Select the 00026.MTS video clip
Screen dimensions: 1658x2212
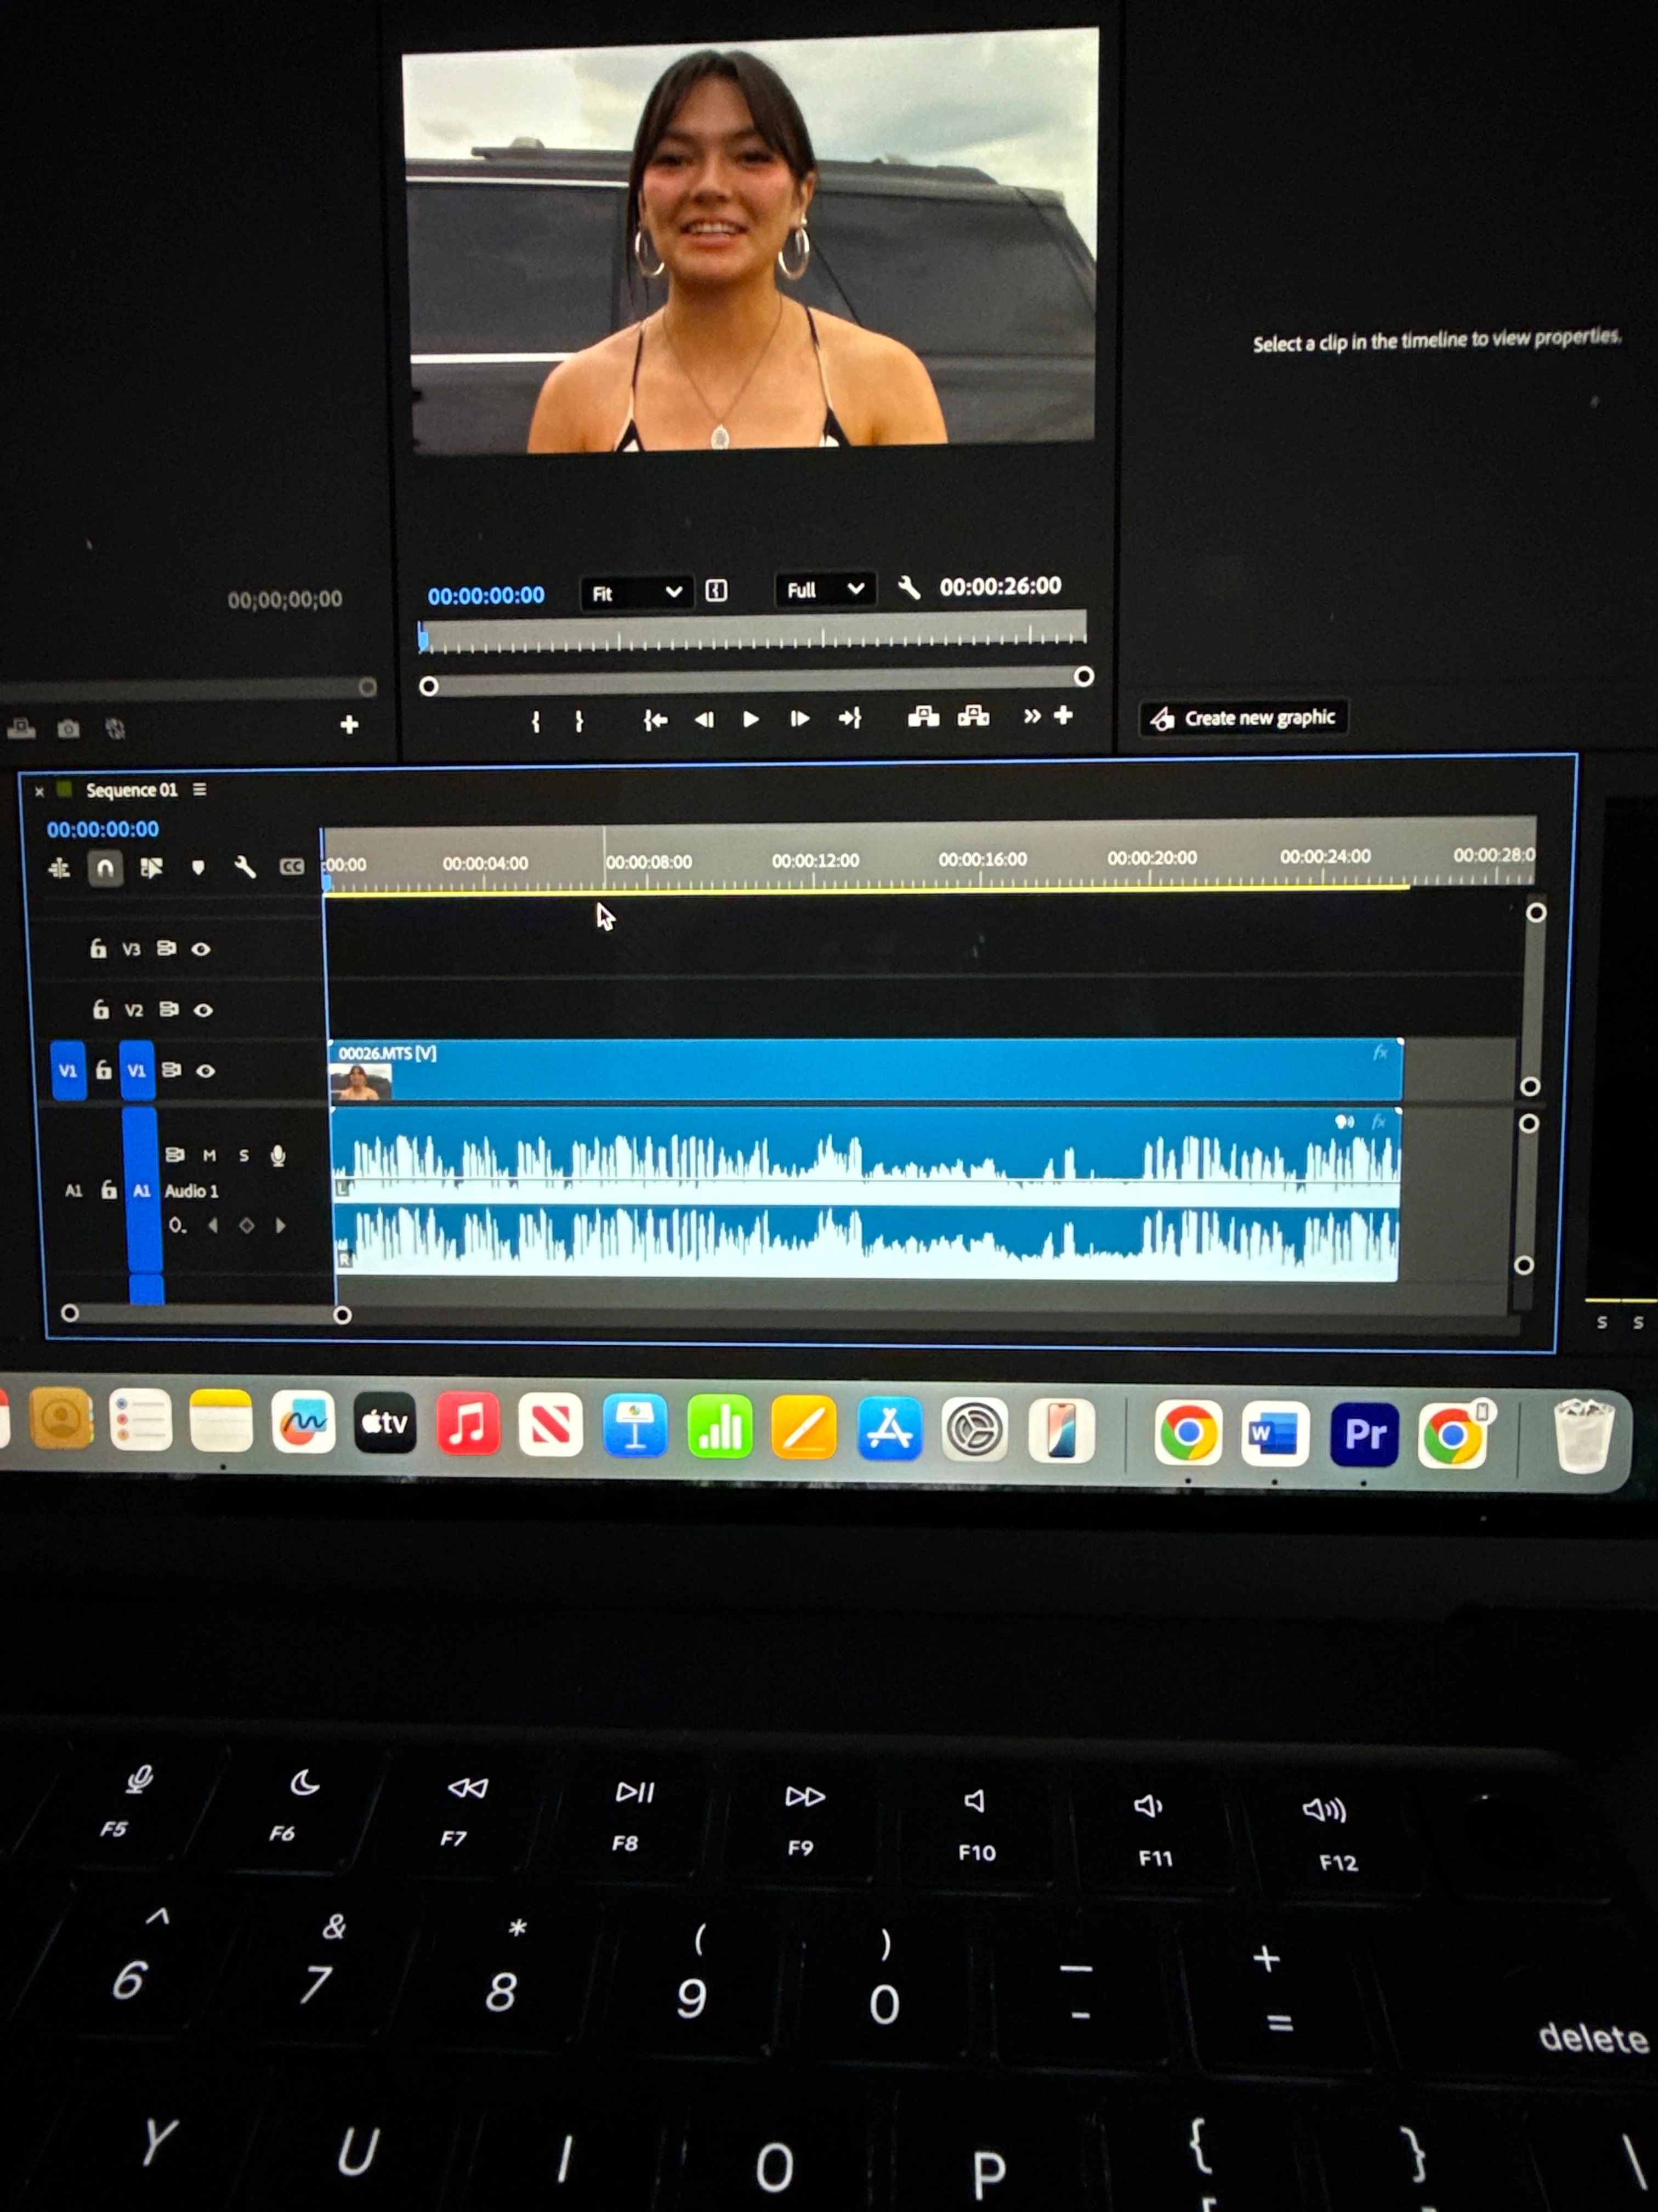865,1071
